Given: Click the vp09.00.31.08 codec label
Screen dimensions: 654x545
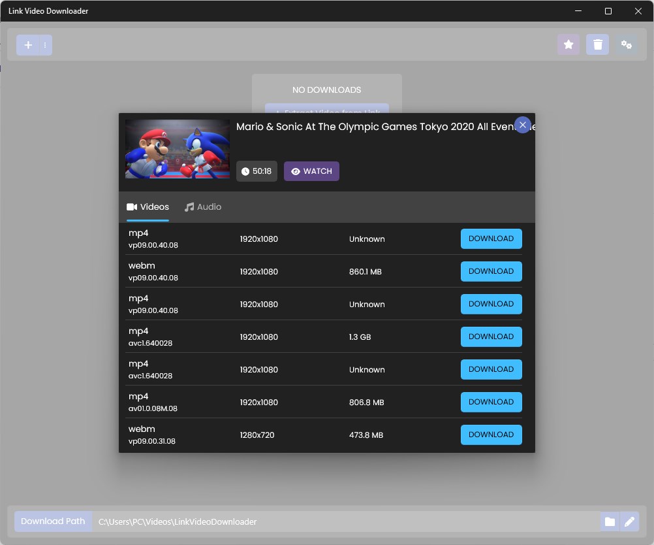Looking at the screenshot, I should 152,441.
